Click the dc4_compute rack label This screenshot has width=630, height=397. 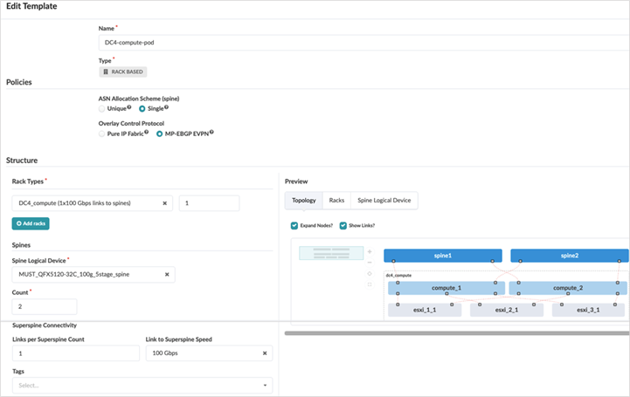pyautogui.click(x=398, y=276)
